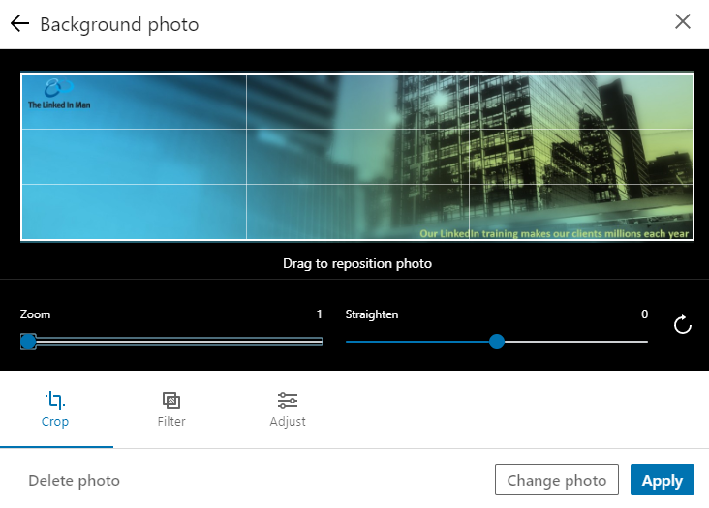Click the 'Background photo' title
The height and width of the screenshot is (508, 709).
[119, 24]
